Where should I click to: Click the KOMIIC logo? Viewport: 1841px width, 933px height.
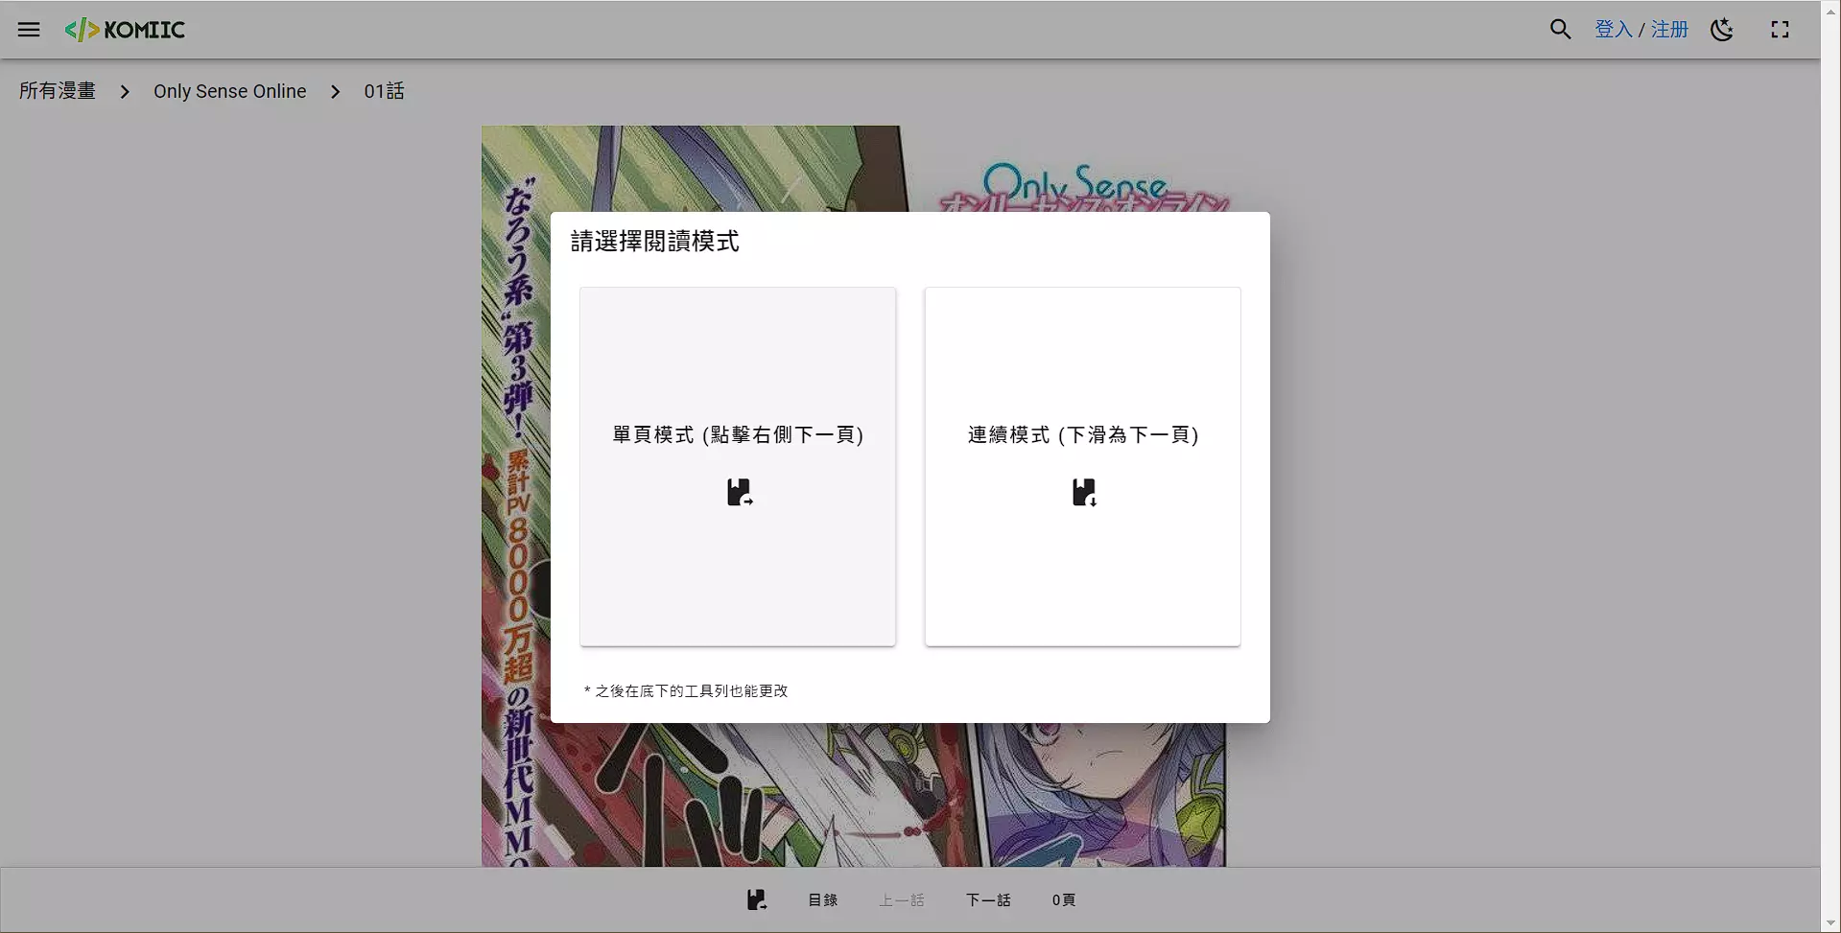125,30
